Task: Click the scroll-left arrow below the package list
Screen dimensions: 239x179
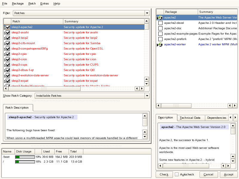Action: [x=159, y=106]
